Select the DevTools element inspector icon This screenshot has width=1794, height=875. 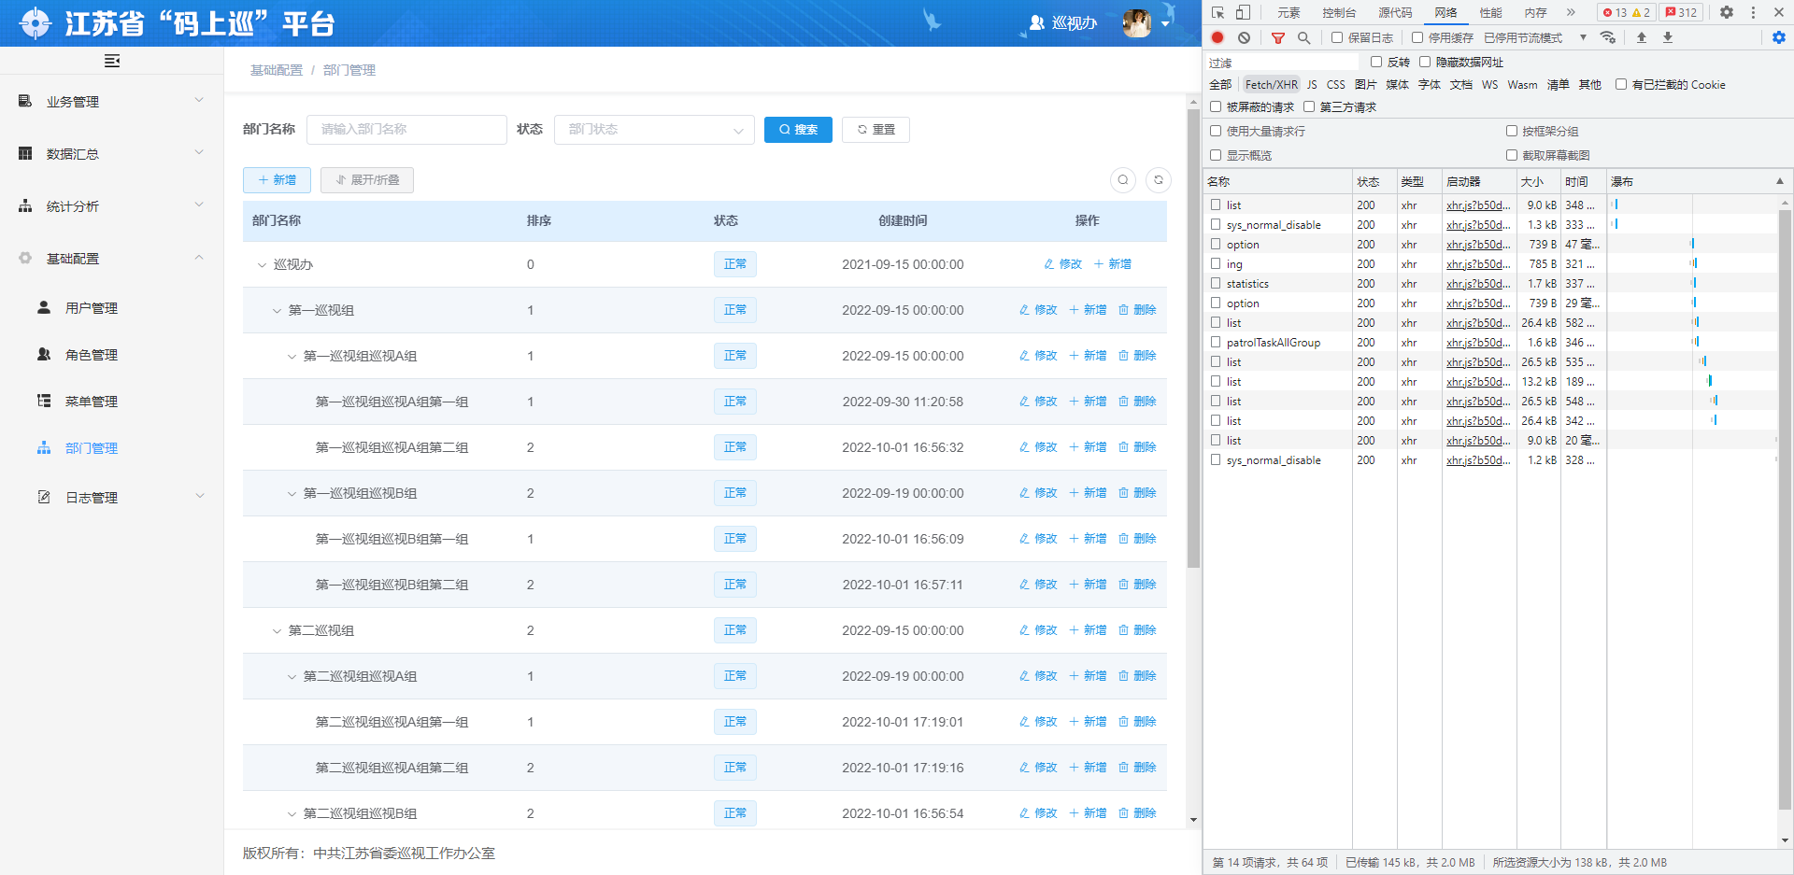coord(1217,12)
